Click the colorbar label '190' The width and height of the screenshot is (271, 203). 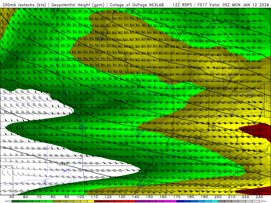coord(204,197)
